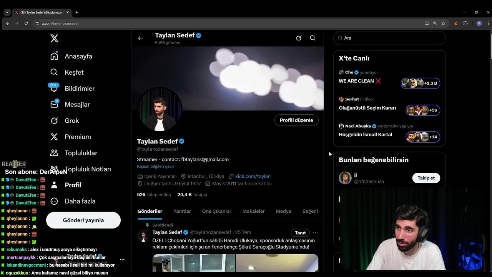This screenshot has width=492, height=277.
Task: Click the address bar x.com/taylanozansedef
Action: (60, 23)
